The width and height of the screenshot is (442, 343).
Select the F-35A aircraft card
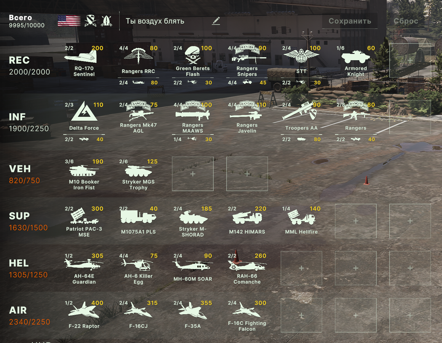[x=193, y=315]
